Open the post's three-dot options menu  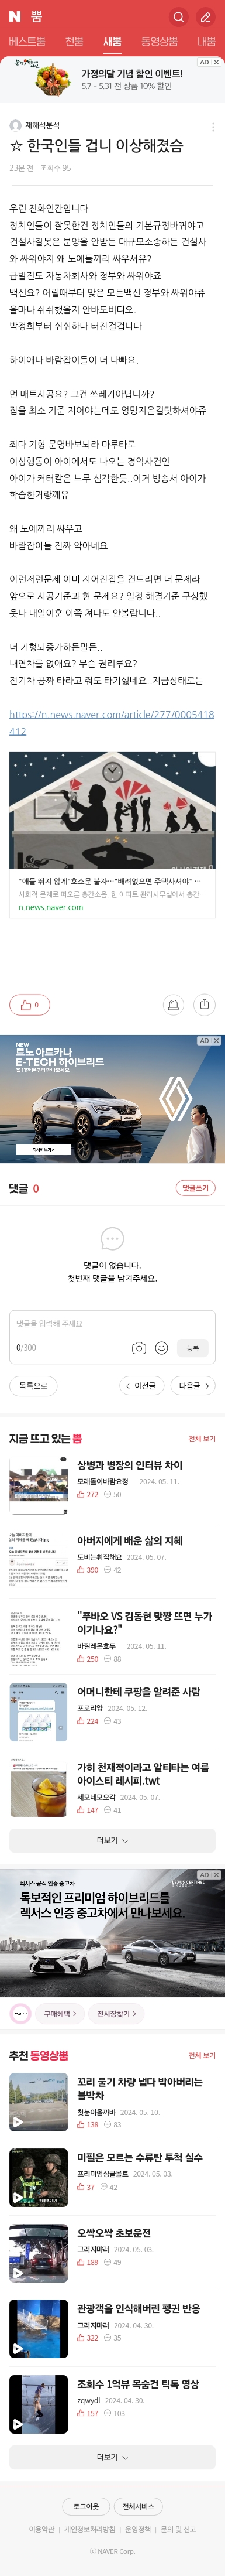[x=212, y=127]
